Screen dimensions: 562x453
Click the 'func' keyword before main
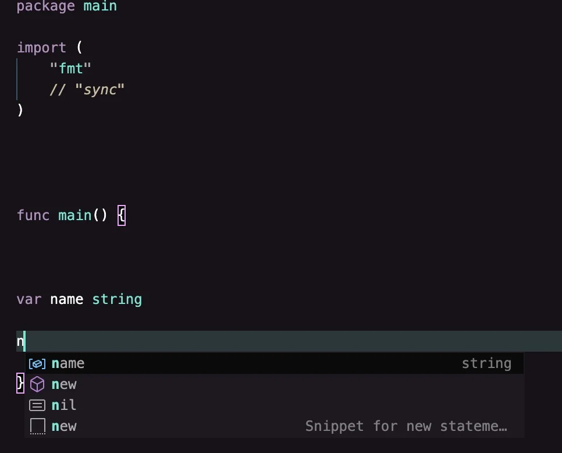click(x=33, y=215)
